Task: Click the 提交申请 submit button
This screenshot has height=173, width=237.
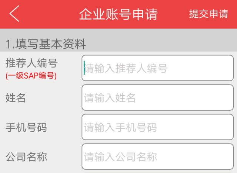Action: tap(208, 14)
